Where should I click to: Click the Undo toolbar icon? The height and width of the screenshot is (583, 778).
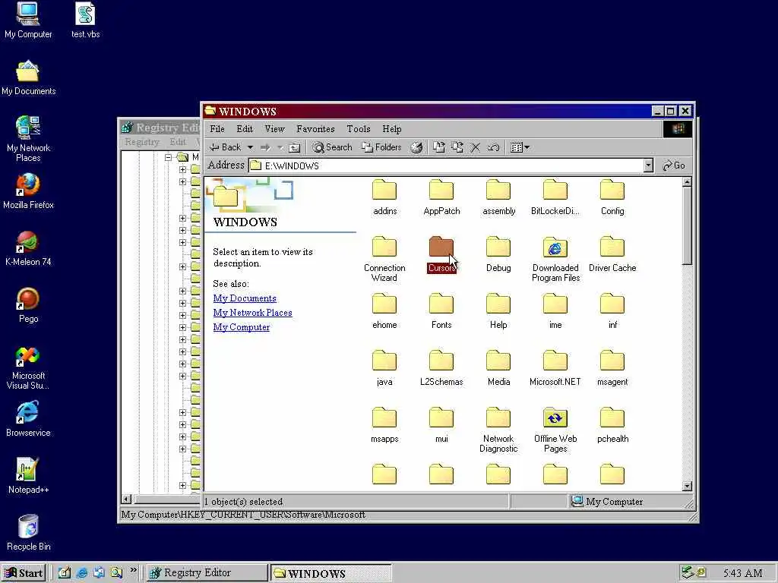click(x=493, y=147)
